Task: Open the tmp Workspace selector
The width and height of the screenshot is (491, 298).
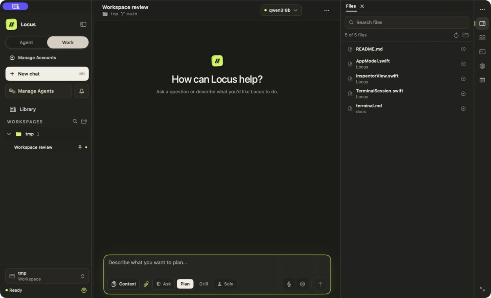Action: tap(47, 276)
